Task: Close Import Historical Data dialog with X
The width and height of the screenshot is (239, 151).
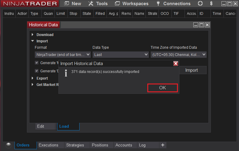Action: [176, 64]
